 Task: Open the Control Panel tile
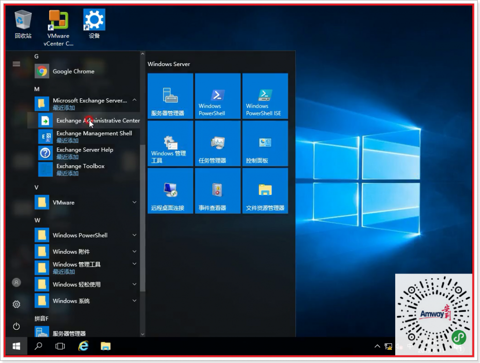[x=265, y=143]
